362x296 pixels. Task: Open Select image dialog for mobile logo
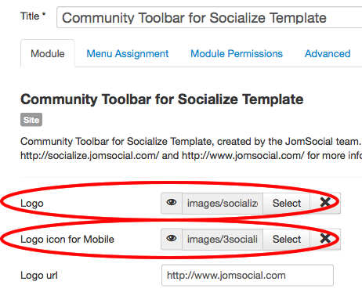click(287, 239)
